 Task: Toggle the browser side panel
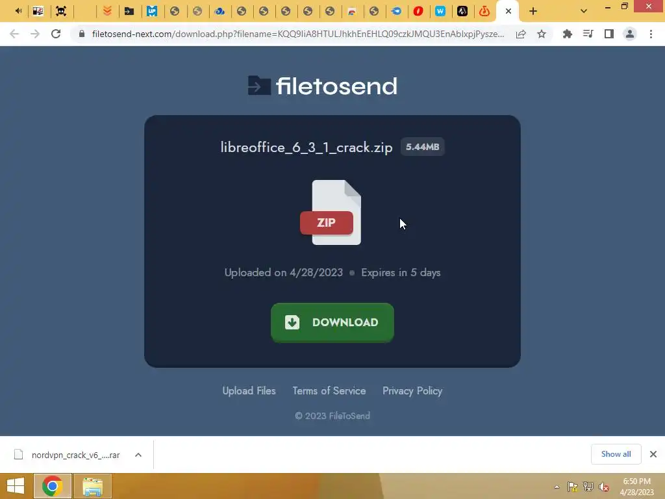click(609, 34)
